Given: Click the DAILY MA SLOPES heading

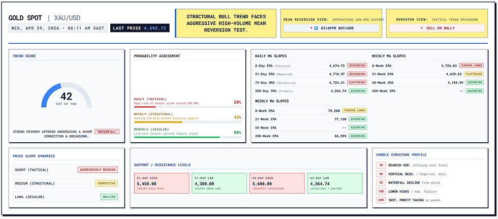Looking at the screenshot, I should [x=271, y=56].
